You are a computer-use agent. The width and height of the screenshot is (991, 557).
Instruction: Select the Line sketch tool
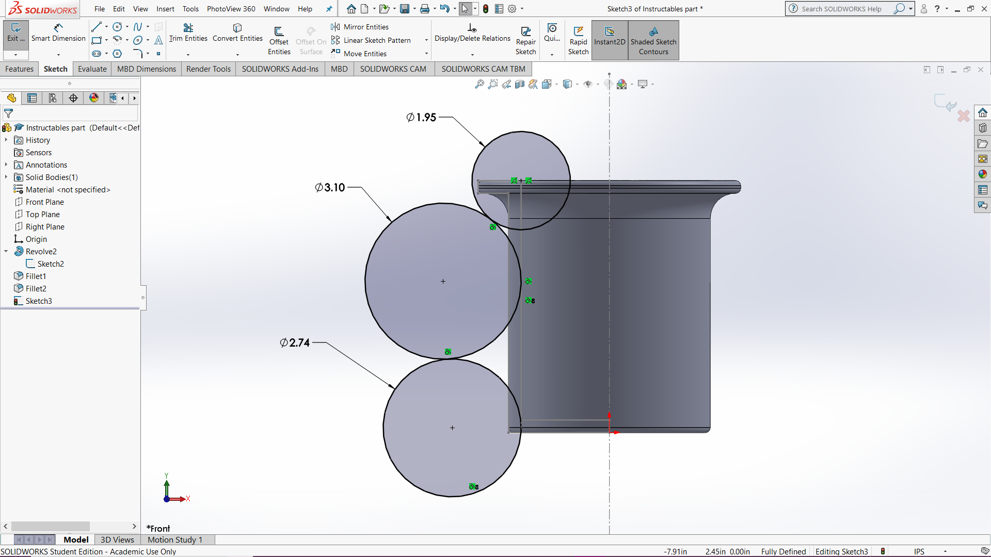(x=96, y=26)
